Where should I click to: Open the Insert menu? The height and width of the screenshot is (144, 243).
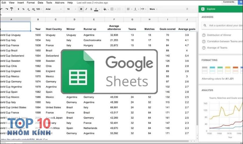pyautogui.click(x=21, y=3)
